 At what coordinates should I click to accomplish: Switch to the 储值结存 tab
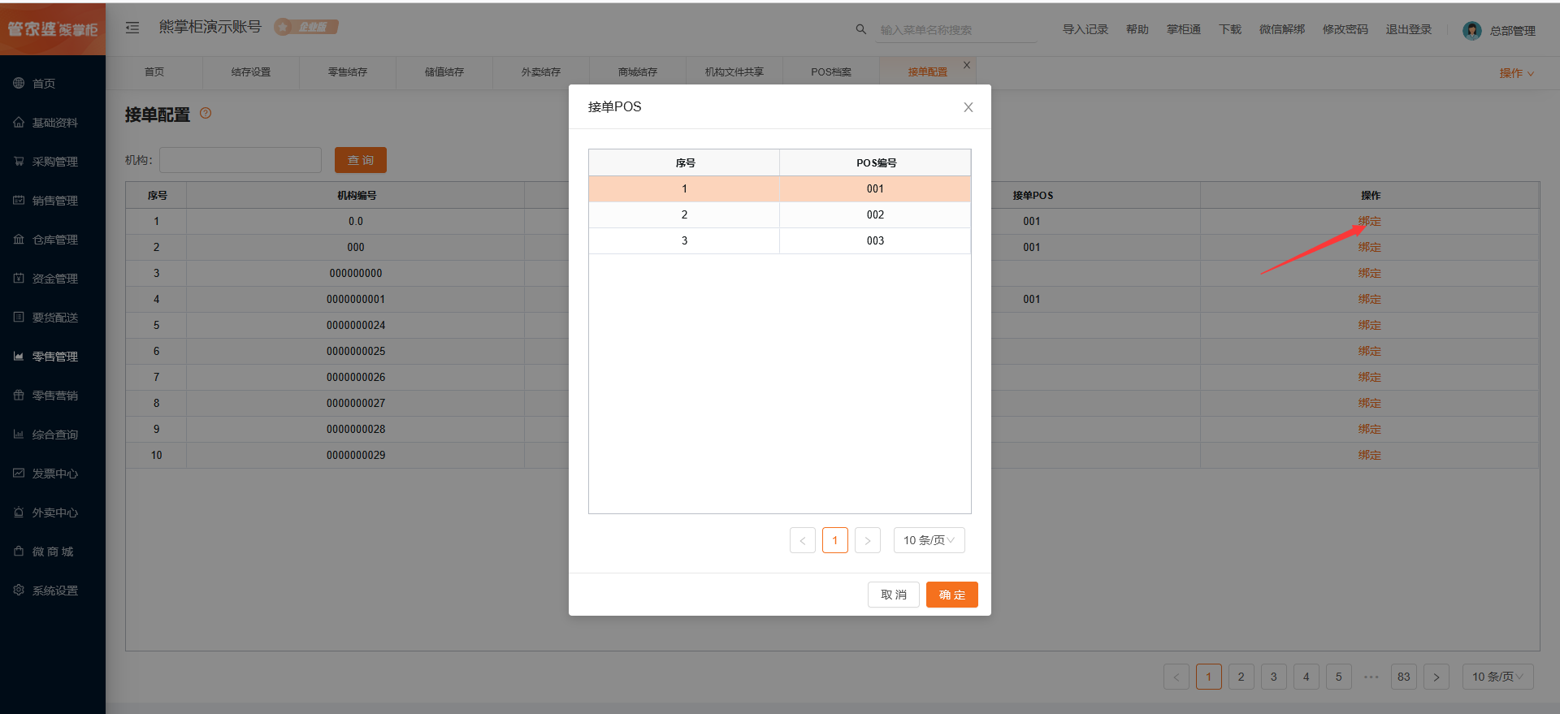[x=444, y=72]
